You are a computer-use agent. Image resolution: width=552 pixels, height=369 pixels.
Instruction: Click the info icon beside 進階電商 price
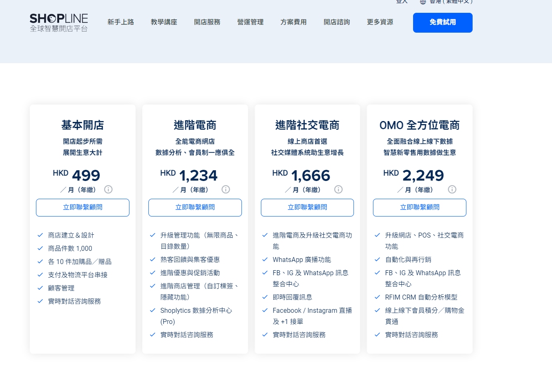click(226, 189)
